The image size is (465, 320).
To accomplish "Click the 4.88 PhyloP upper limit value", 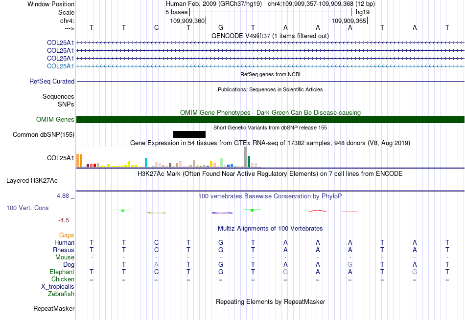I will pyautogui.click(x=63, y=196).
